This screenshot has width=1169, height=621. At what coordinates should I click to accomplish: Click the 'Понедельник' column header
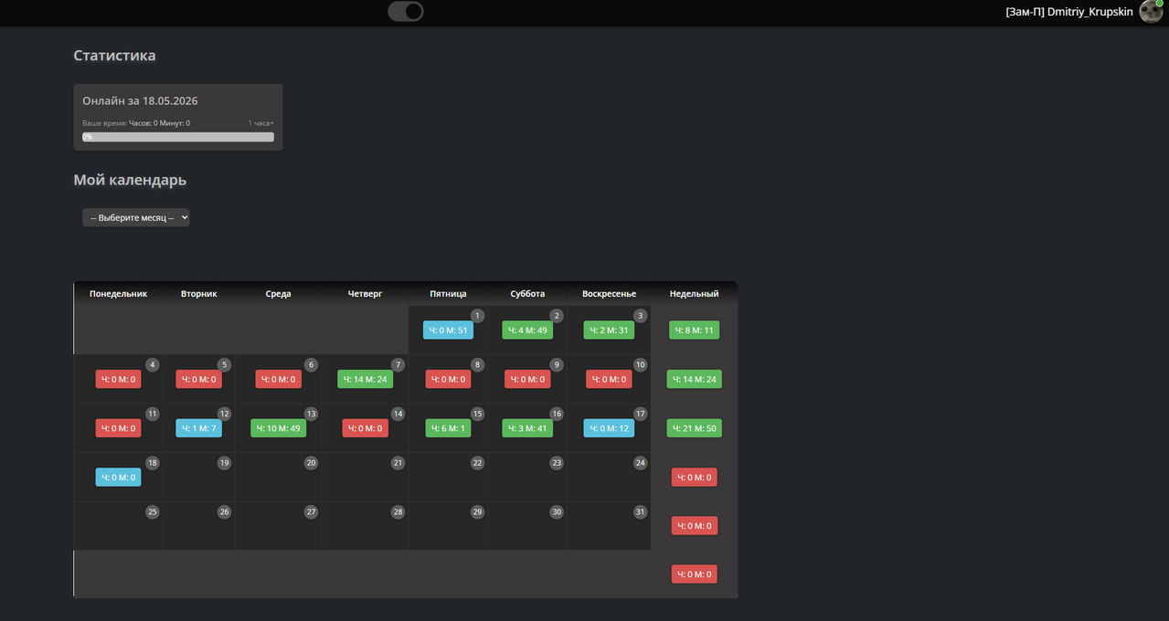point(118,294)
